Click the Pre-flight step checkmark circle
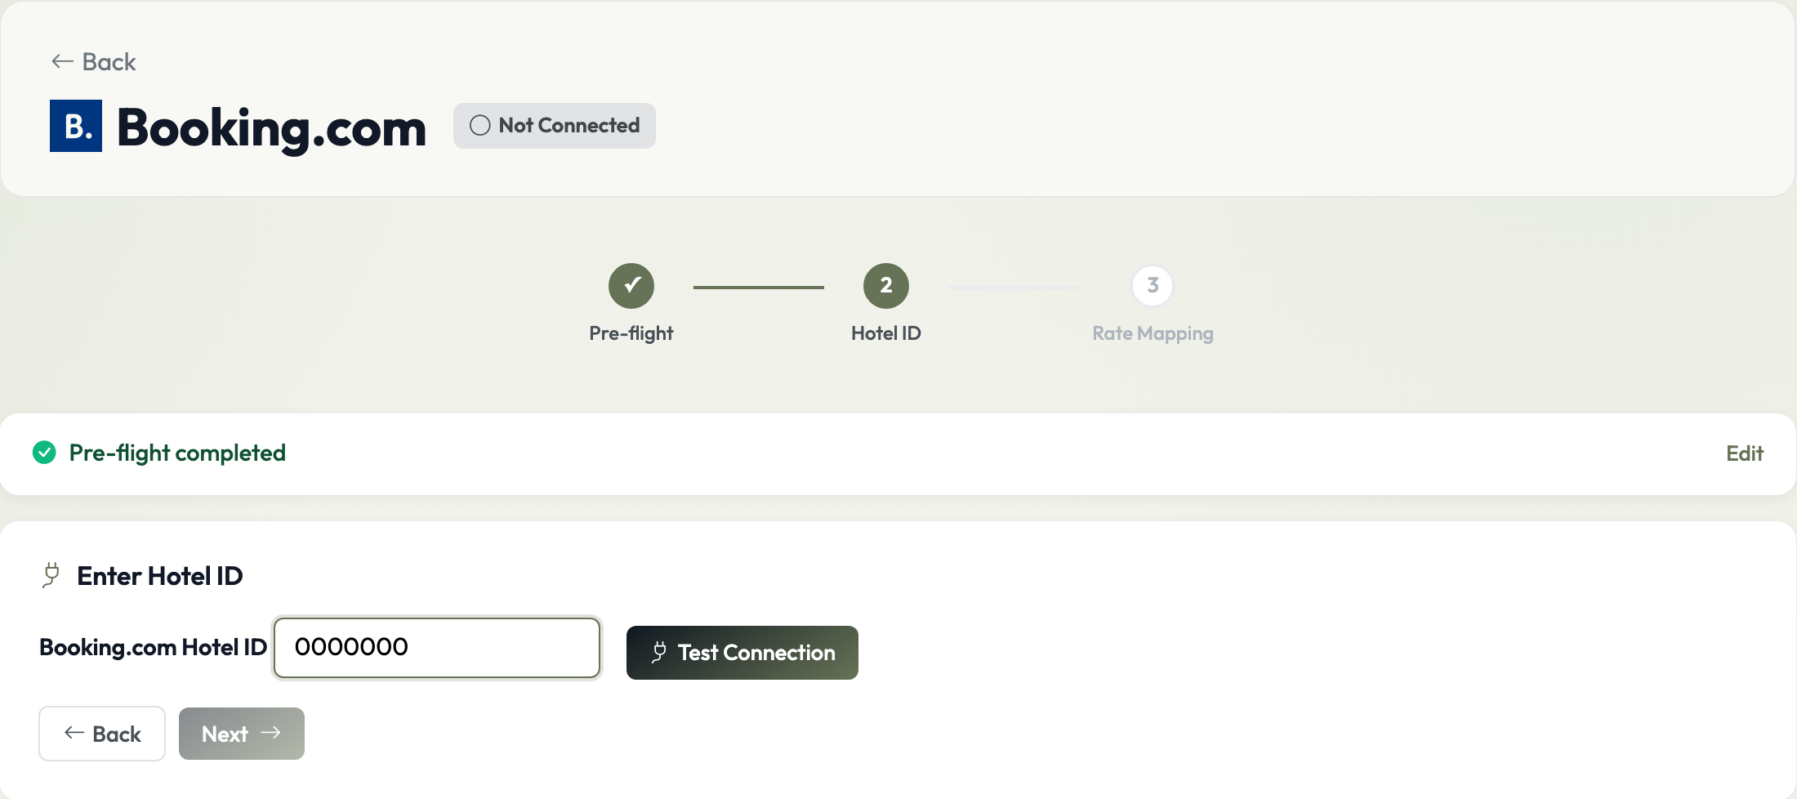Viewport: 1797px width, 799px height. point(631,286)
